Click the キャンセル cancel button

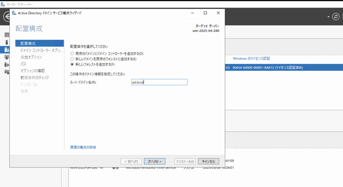tap(208, 161)
